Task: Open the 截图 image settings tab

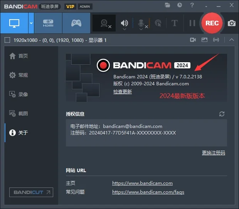Action: coord(19,113)
